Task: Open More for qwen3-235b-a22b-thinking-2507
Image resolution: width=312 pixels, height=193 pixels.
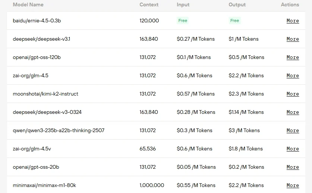Action: point(293,131)
